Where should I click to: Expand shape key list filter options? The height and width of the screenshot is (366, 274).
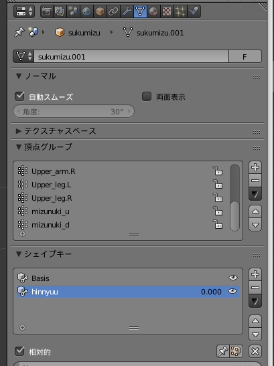click(23, 327)
